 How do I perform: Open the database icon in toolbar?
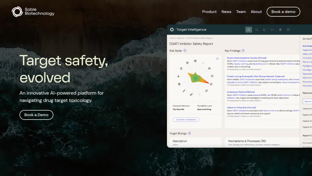click(x=280, y=30)
